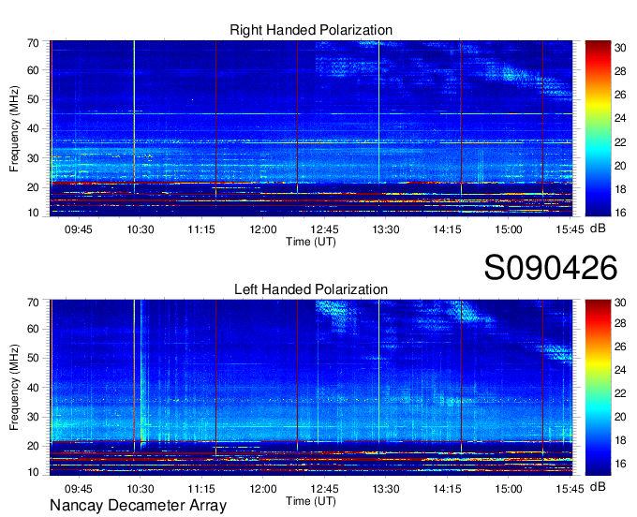Click dB unit label beside bottom plot
Viewport: 637px width, 517px height.
pos(598,487)
